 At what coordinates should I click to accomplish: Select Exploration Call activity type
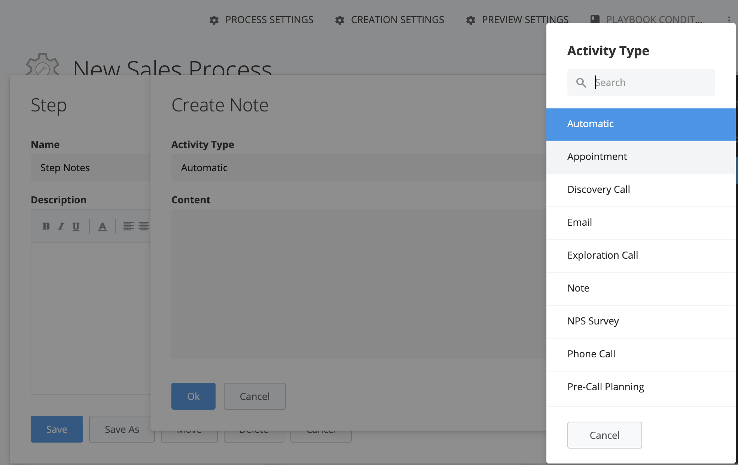(x=641, y=256)
